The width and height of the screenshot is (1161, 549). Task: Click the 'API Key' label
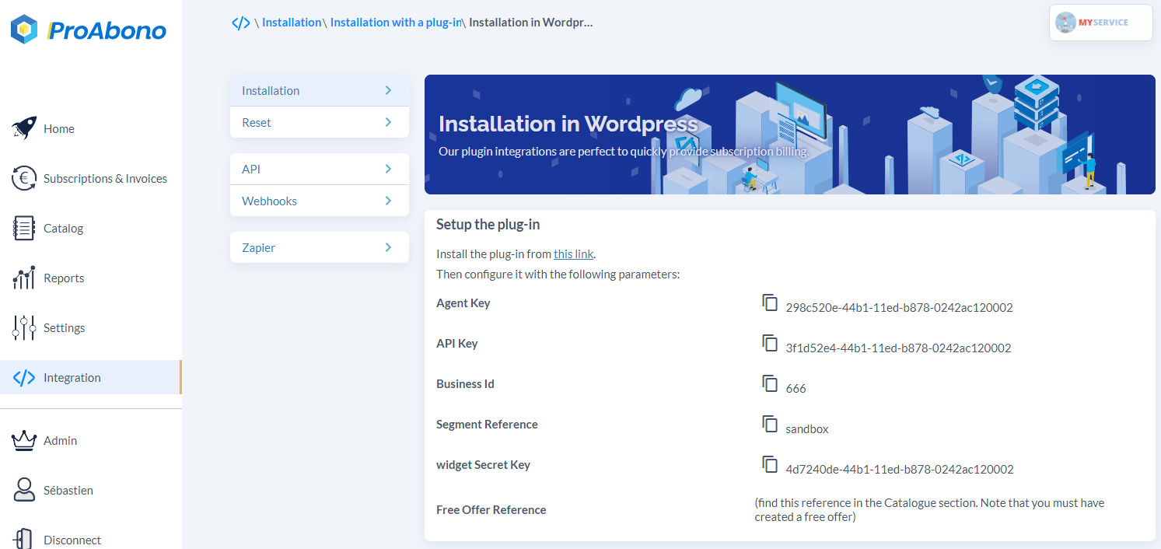pos(457,344)
